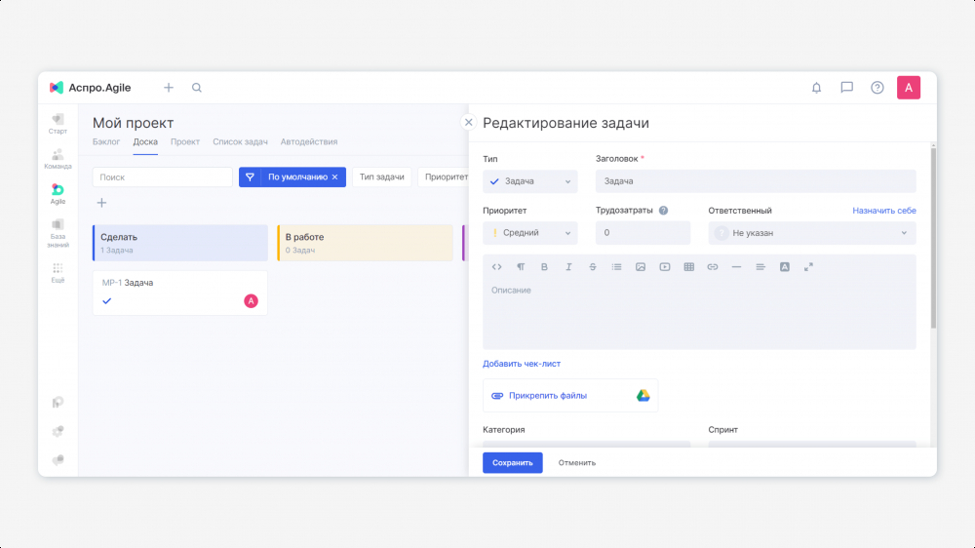
Task: Switch to the Проект tab
Action: point(185,141)
